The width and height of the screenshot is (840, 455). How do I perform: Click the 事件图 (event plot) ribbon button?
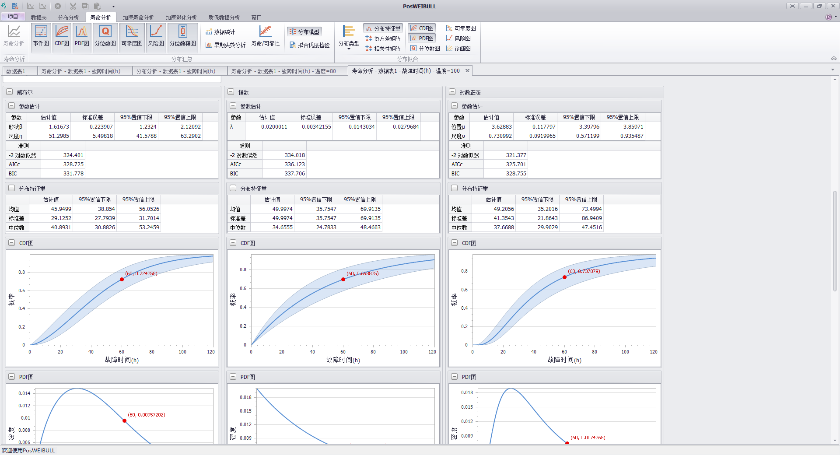[41, 38]
